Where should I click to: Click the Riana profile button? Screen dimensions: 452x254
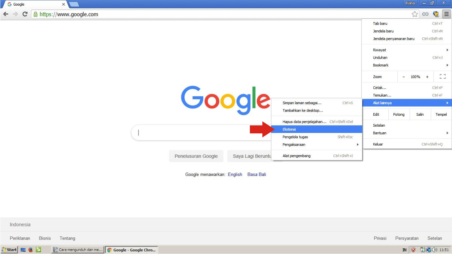[x=410, y=3]
